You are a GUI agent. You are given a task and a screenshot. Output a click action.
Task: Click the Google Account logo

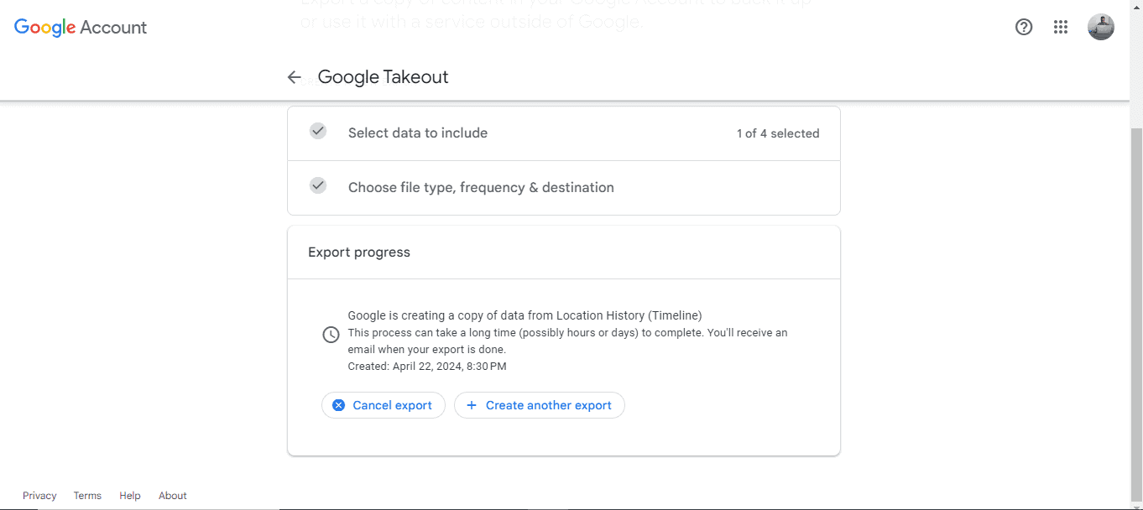[x=80, y=27]
